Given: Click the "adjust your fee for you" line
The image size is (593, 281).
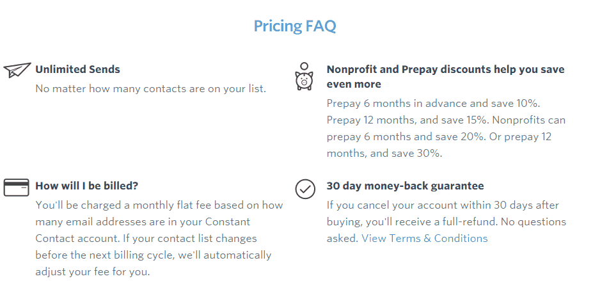Looking at the screenshot, I should coord(91,271).
